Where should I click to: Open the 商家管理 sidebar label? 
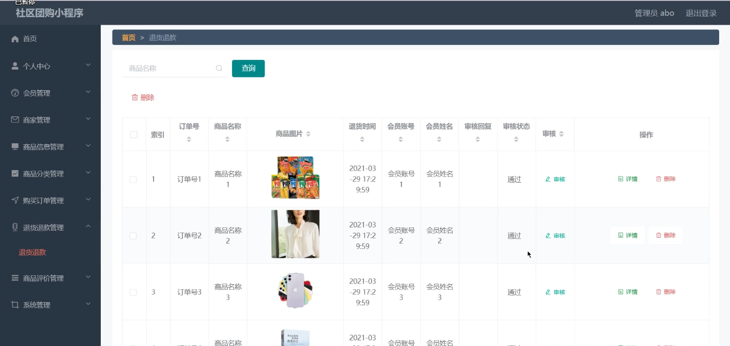pyautogui.click(x=37, y=120)
